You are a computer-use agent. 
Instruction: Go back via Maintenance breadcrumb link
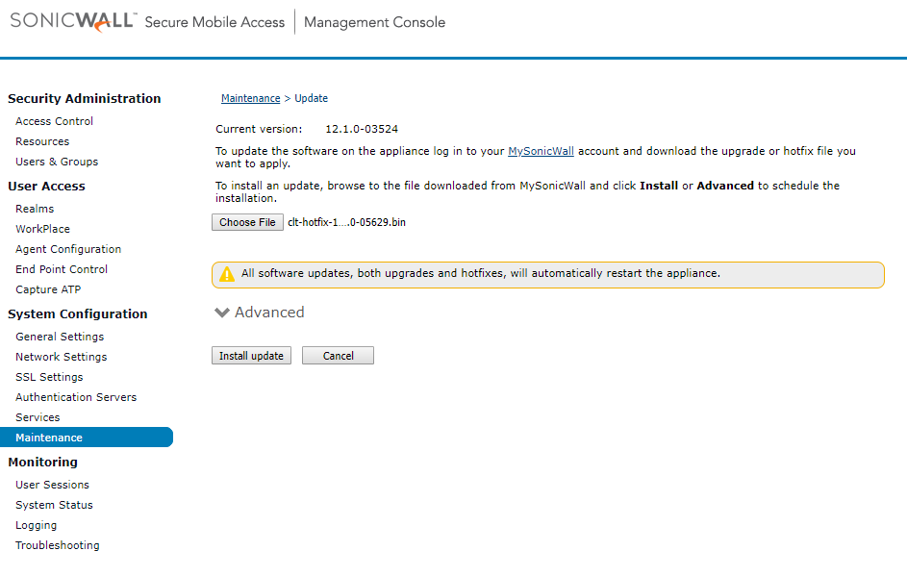click(x=250, y=98)
